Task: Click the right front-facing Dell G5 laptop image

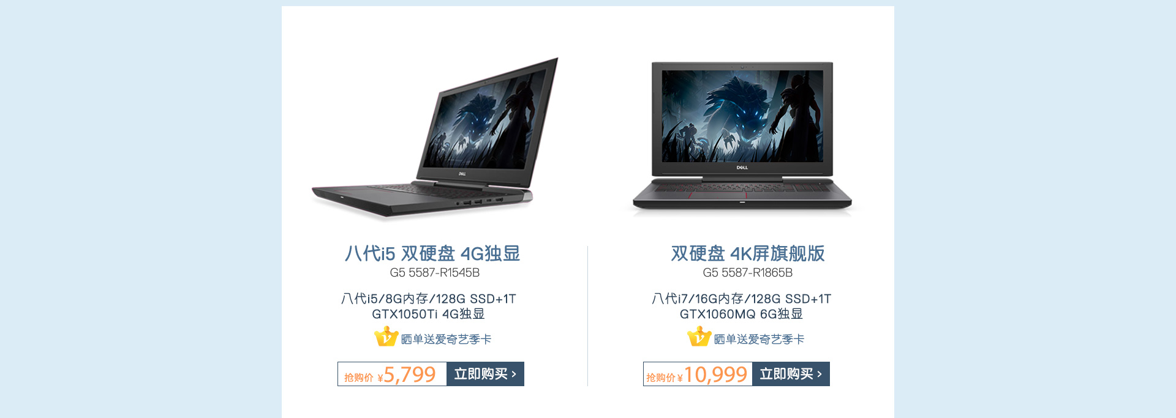Action: [x=742, y=137]
